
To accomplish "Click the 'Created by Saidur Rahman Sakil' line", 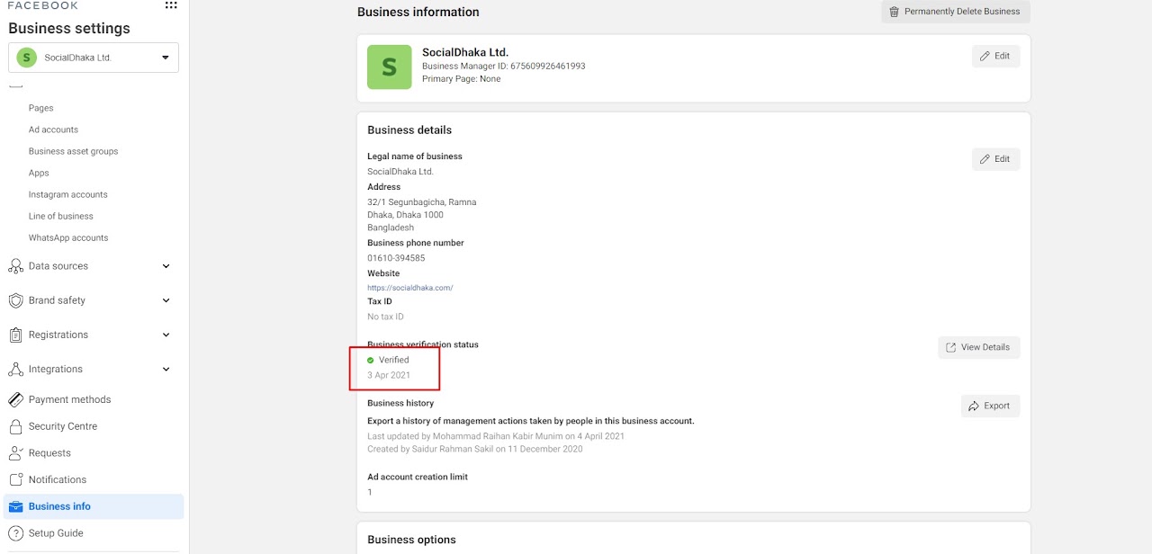I will [474, 449].
